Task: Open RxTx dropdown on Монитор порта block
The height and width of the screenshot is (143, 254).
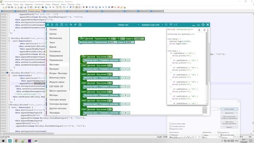Action: click(x=112, y=42)
